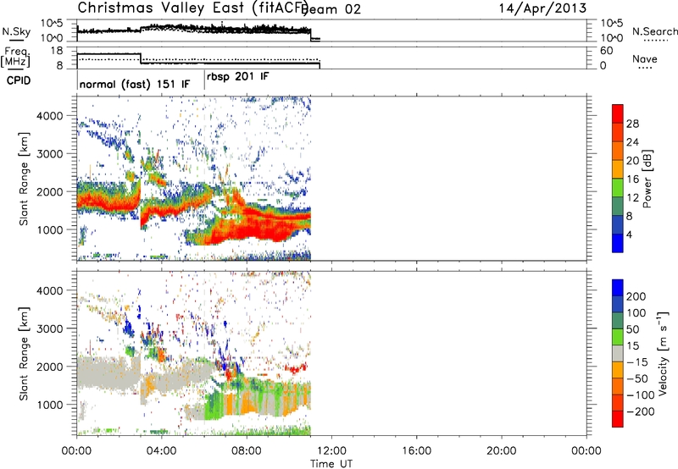Click the 16:00 time tick label
The width and height of the screenshot is (678, 469).
(x=416, y=451)
